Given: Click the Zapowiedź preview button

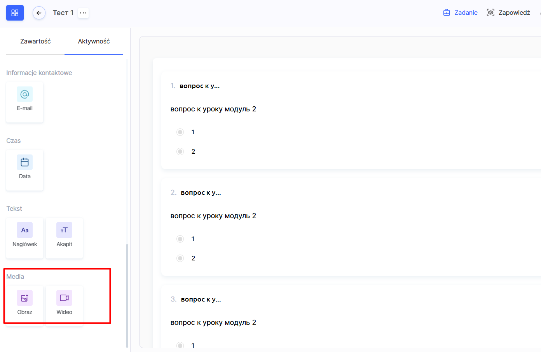Looking at the screenshot, I should pos(508,13).
